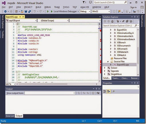The image size is (146, 124).
Task: Collapse the Source Files folder
Action: pos(108,62)
